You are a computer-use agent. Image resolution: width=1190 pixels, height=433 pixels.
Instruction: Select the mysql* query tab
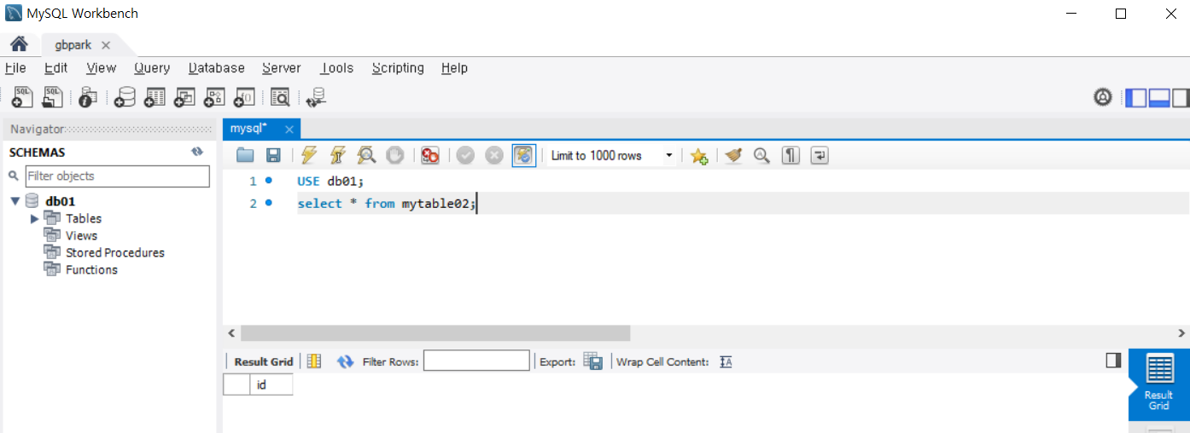(x=248, y=129)
